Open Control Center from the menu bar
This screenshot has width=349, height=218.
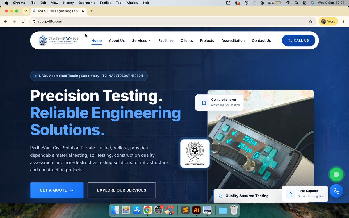[305, 3]
